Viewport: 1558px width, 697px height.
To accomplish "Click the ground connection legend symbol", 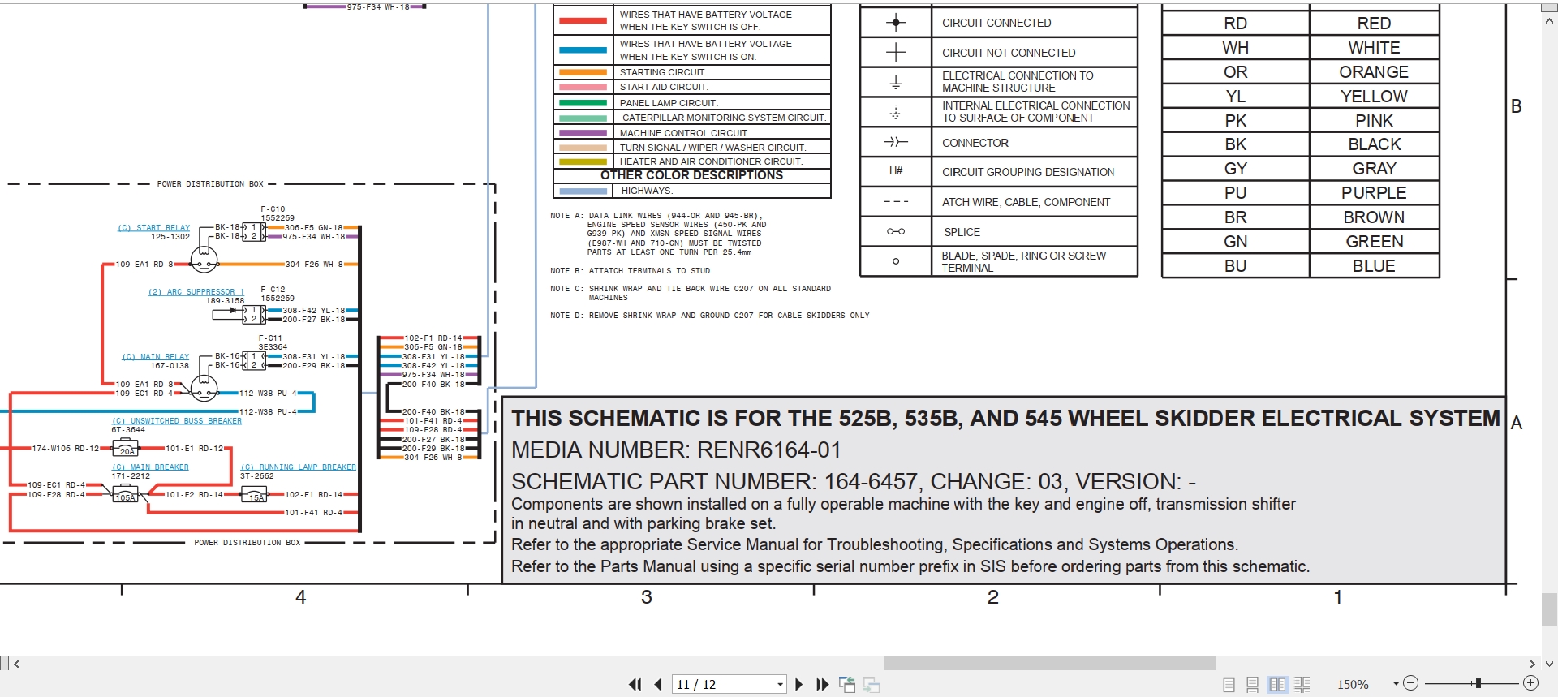I will (x=896, y=83).
